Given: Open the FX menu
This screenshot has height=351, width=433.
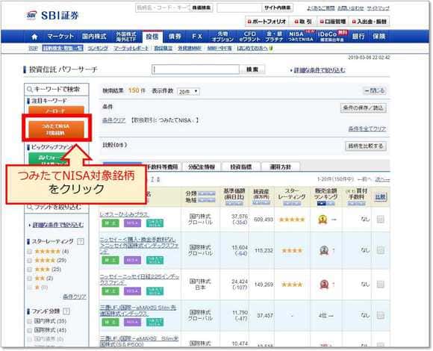Looking at the screenshot, I should point(197,37).
